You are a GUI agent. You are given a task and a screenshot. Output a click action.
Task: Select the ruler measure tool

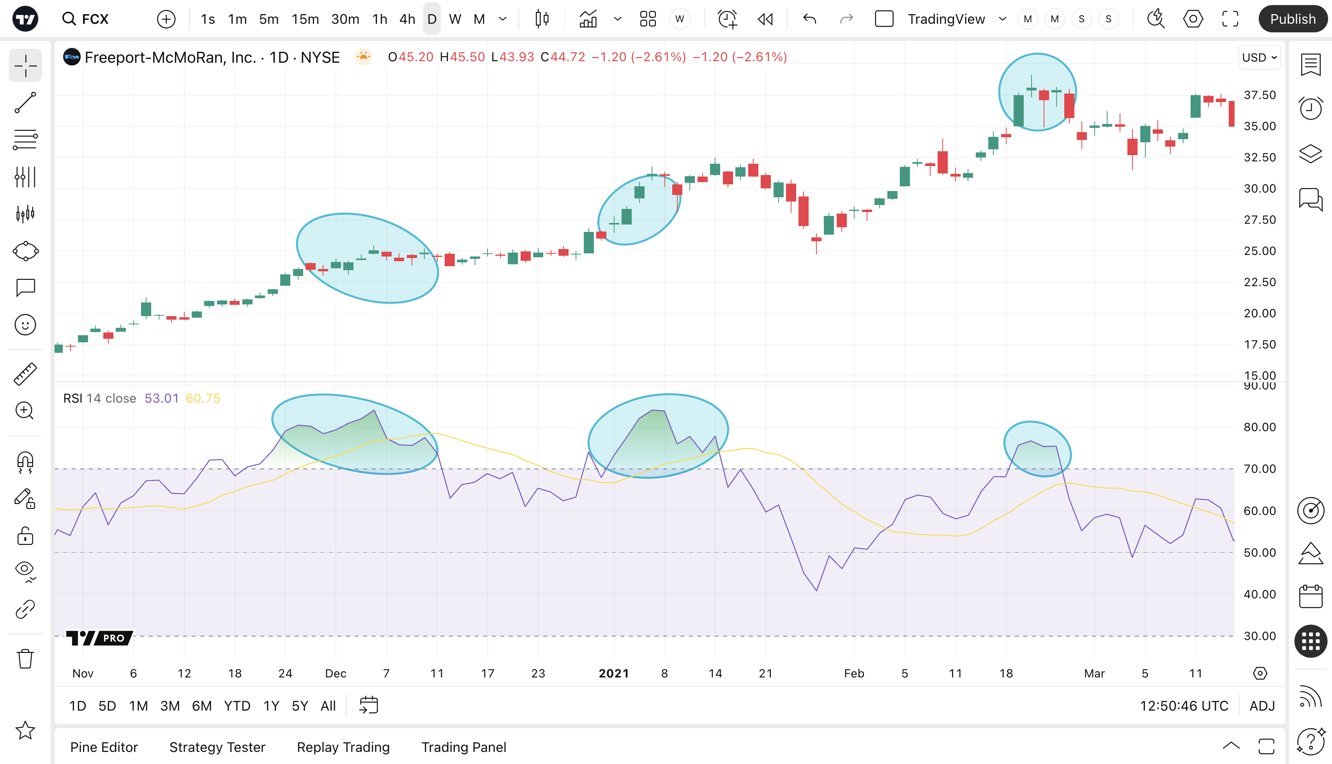coord(25,374)
